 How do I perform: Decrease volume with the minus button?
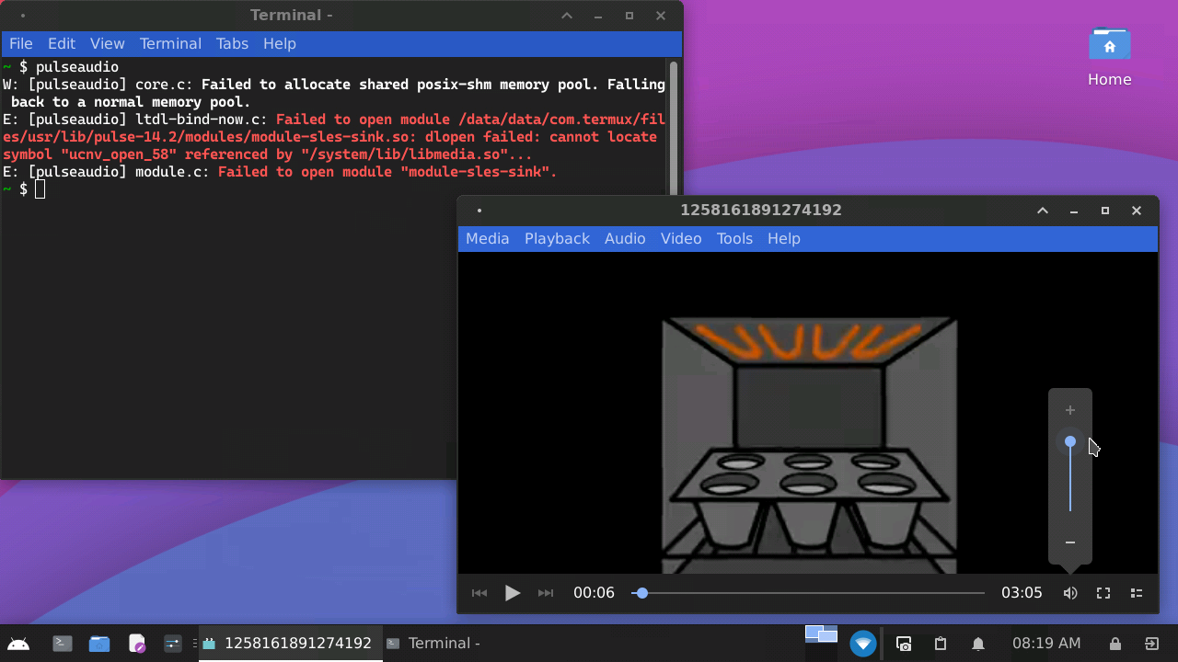[1069, 542]
